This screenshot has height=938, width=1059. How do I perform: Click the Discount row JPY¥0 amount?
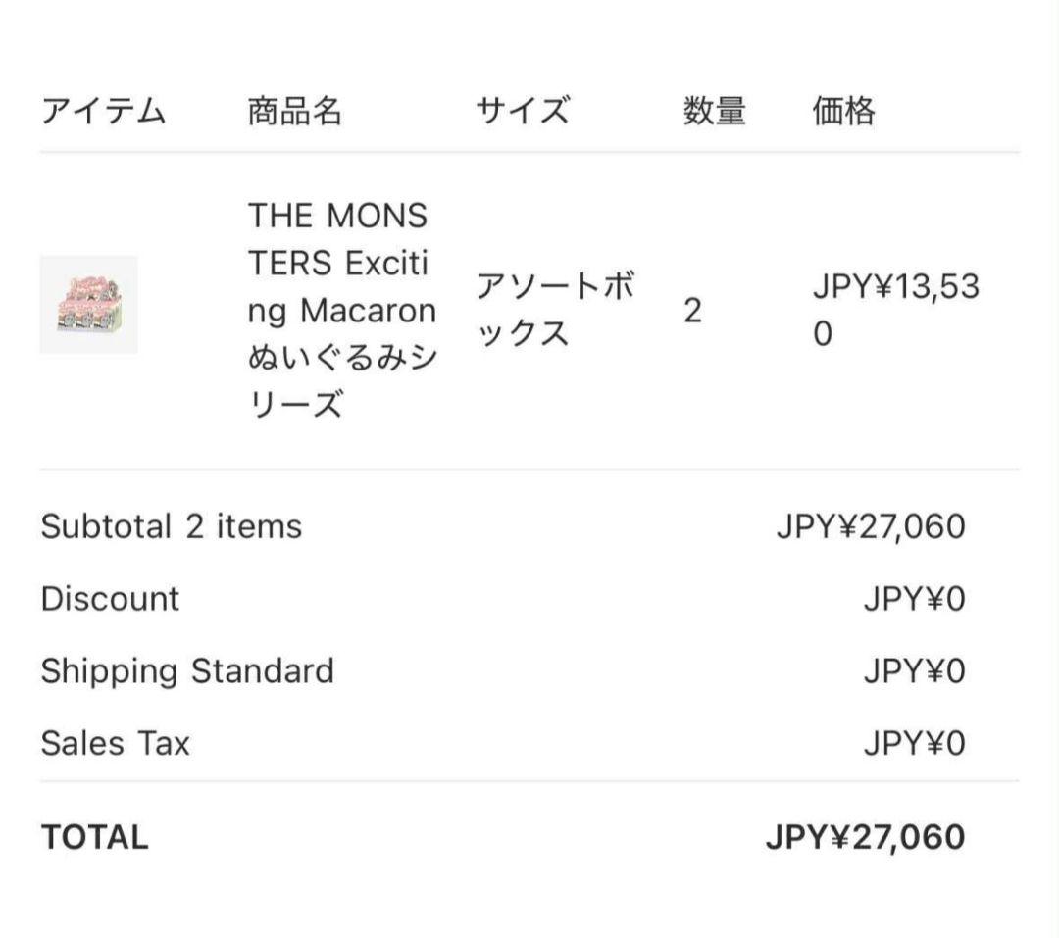[x=914, y=599]
